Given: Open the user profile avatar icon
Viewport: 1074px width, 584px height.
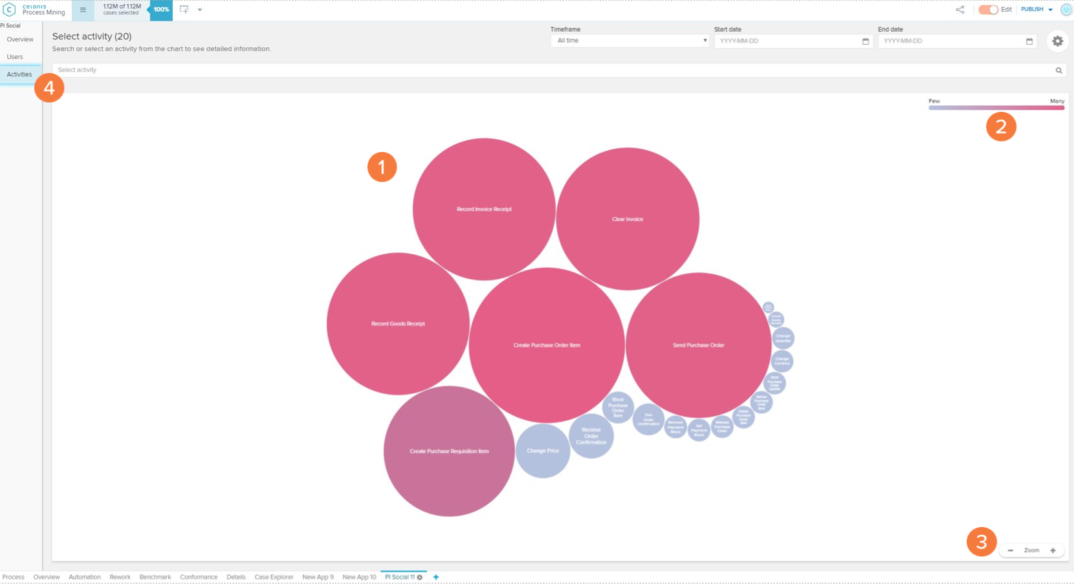Looking at the screenshot, I should click(1066, 10).
